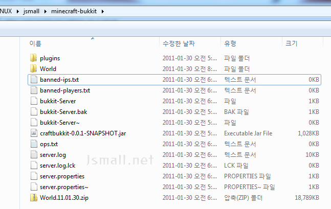Select craftbukkit-0.0.1-SNAPSHOT.jar file name
Viewport: 331px width, 209px height.
(83, 133)
